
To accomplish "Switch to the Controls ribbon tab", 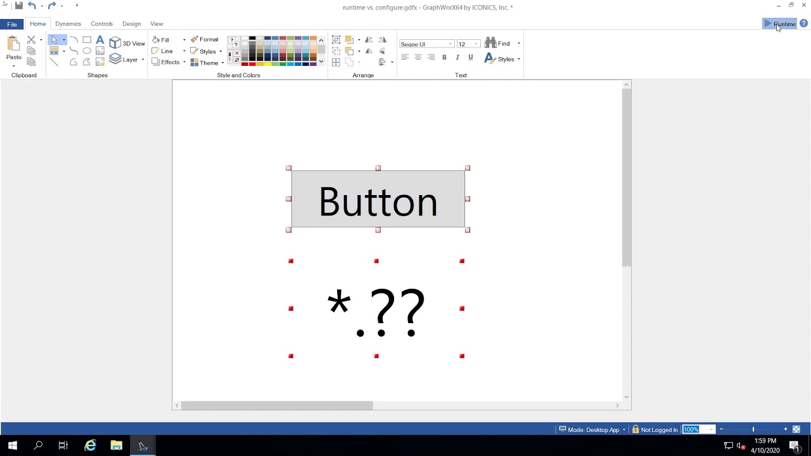I will click(x=101, y=23).
